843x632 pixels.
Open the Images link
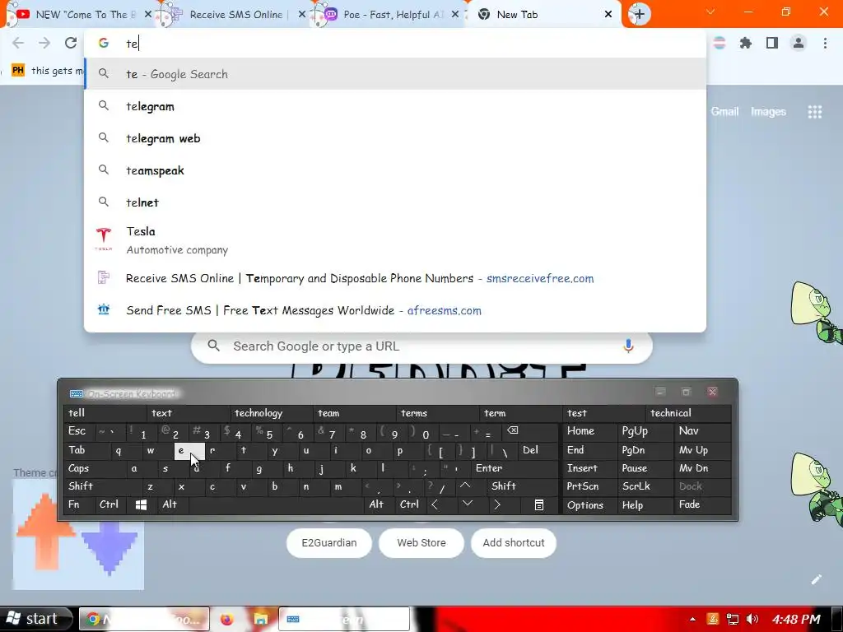pos(768,112)
